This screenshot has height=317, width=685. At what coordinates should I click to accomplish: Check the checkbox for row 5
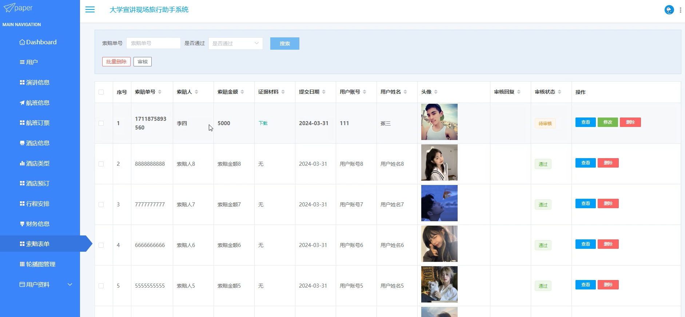[101, 286]
